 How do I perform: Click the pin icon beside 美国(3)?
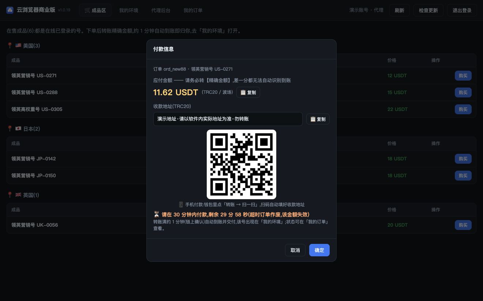[x=10, y=45]
